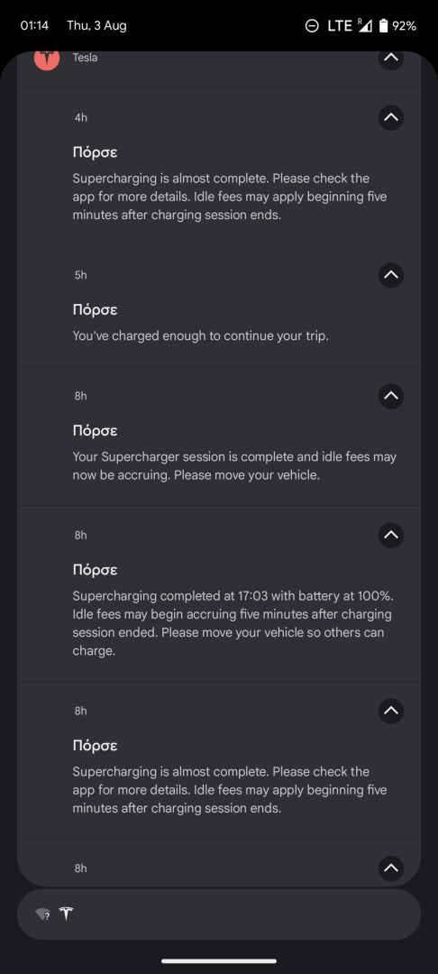438x974 pixels.
Task: Tap the Wi-Fi question mark icon at bottom
Action: (42, 914)
